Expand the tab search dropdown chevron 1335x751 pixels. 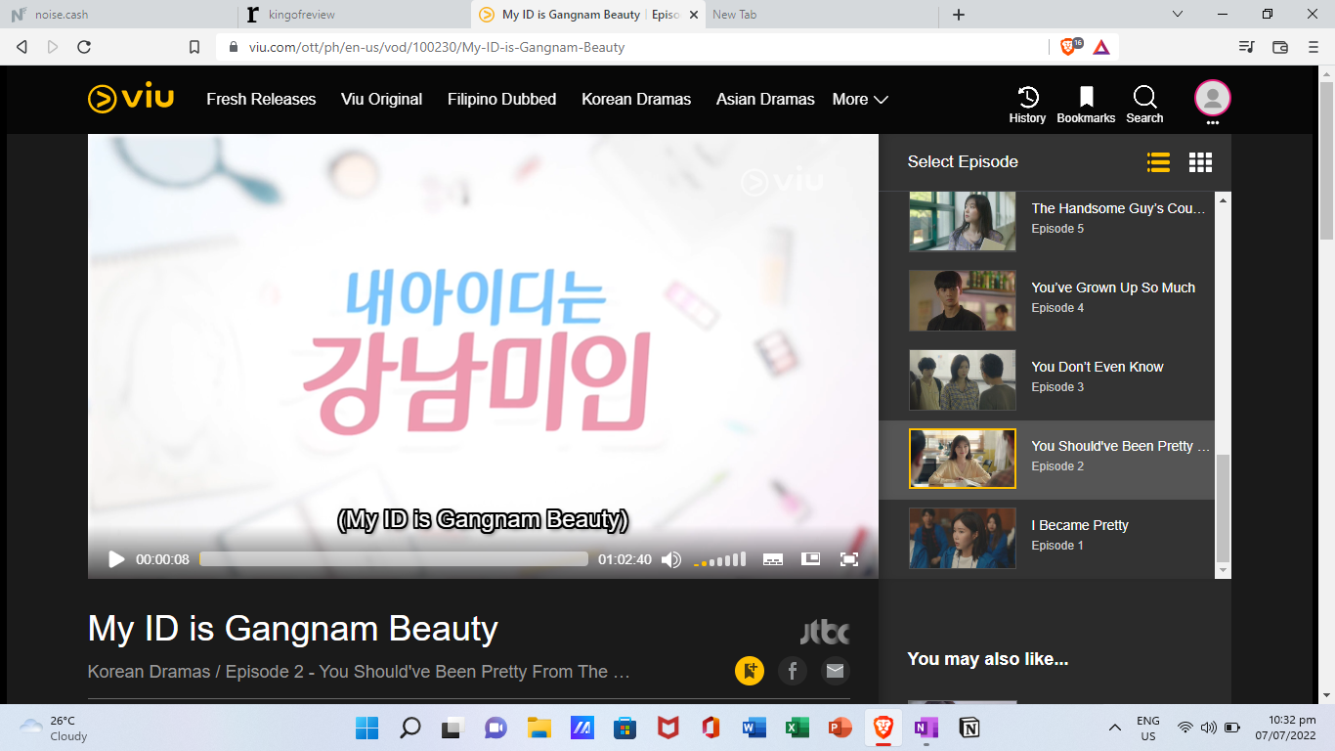click(x=1177, y=14)
